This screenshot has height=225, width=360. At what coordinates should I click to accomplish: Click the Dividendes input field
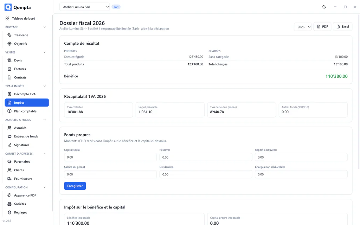pyautogui.click(x=206, y=174)
